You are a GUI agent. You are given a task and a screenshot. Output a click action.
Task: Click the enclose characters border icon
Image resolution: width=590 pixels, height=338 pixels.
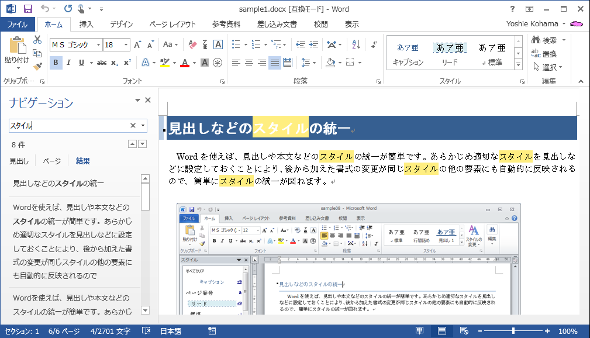tap(218, 44)
